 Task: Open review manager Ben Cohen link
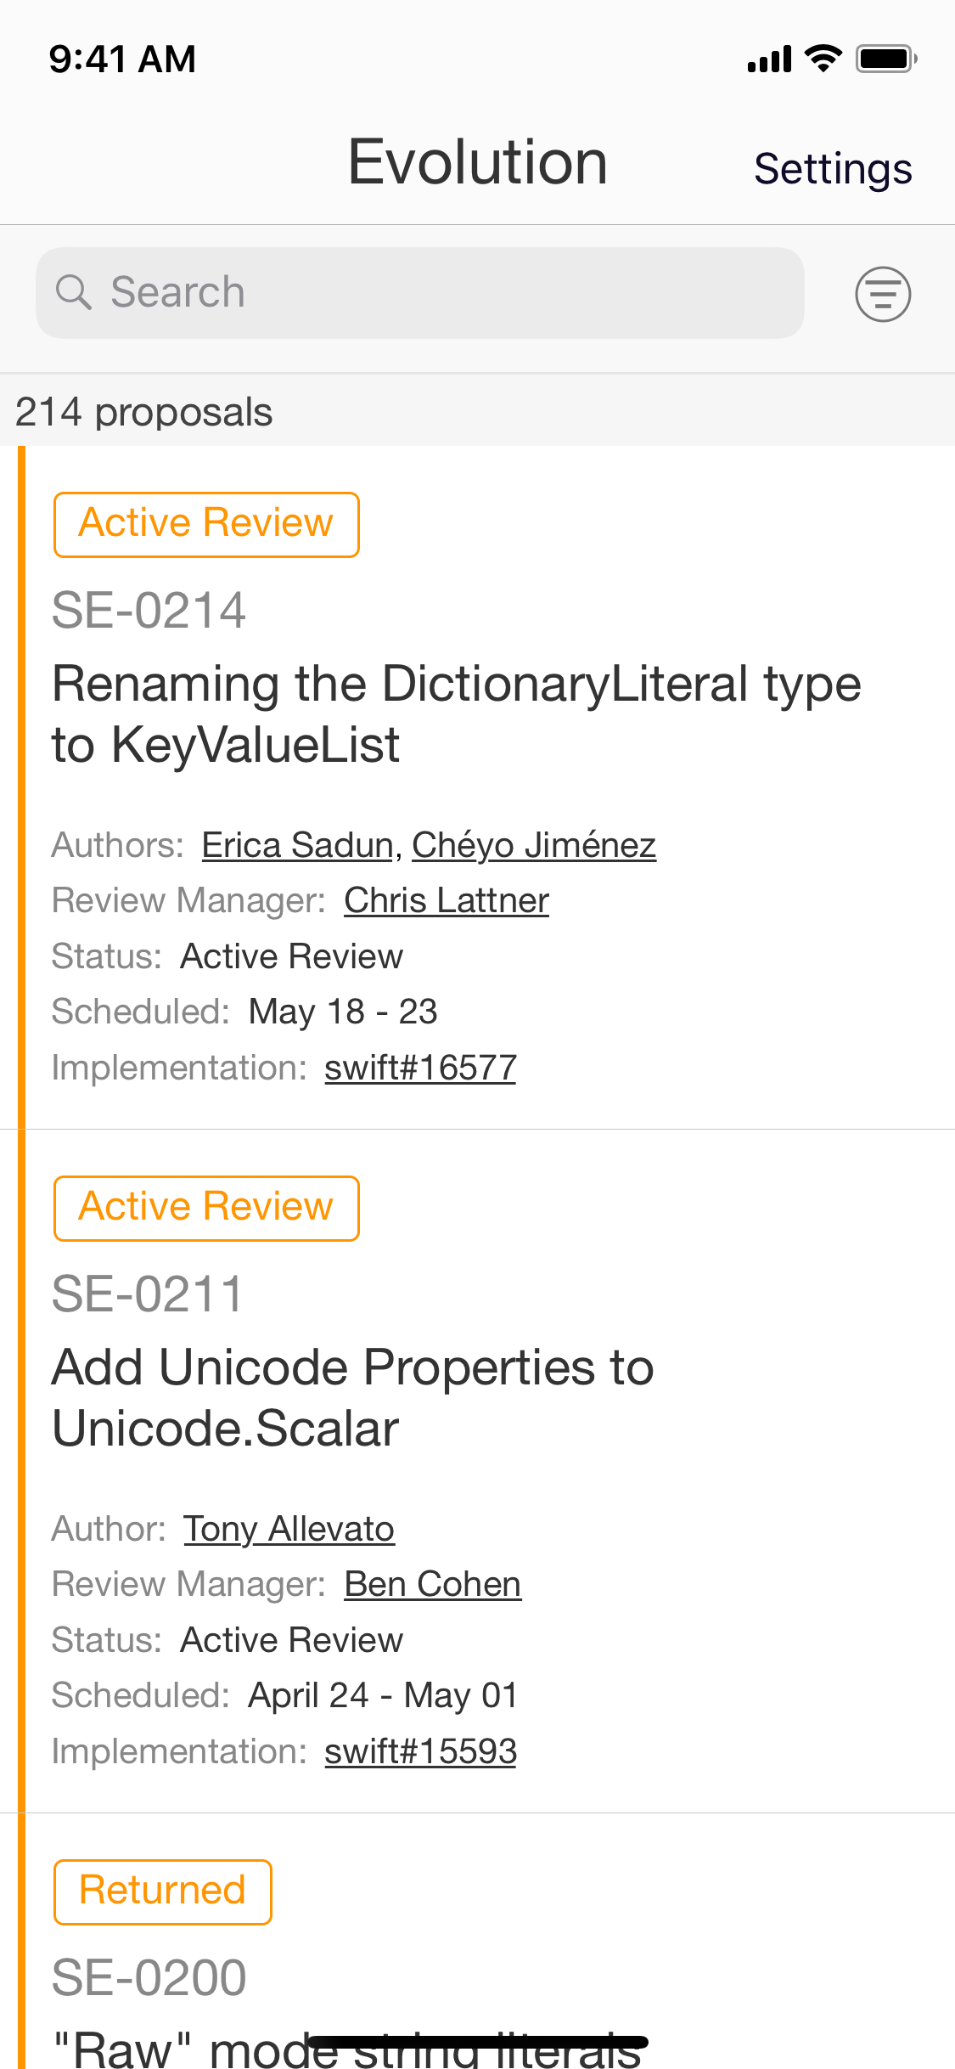tap(432, 1584)
